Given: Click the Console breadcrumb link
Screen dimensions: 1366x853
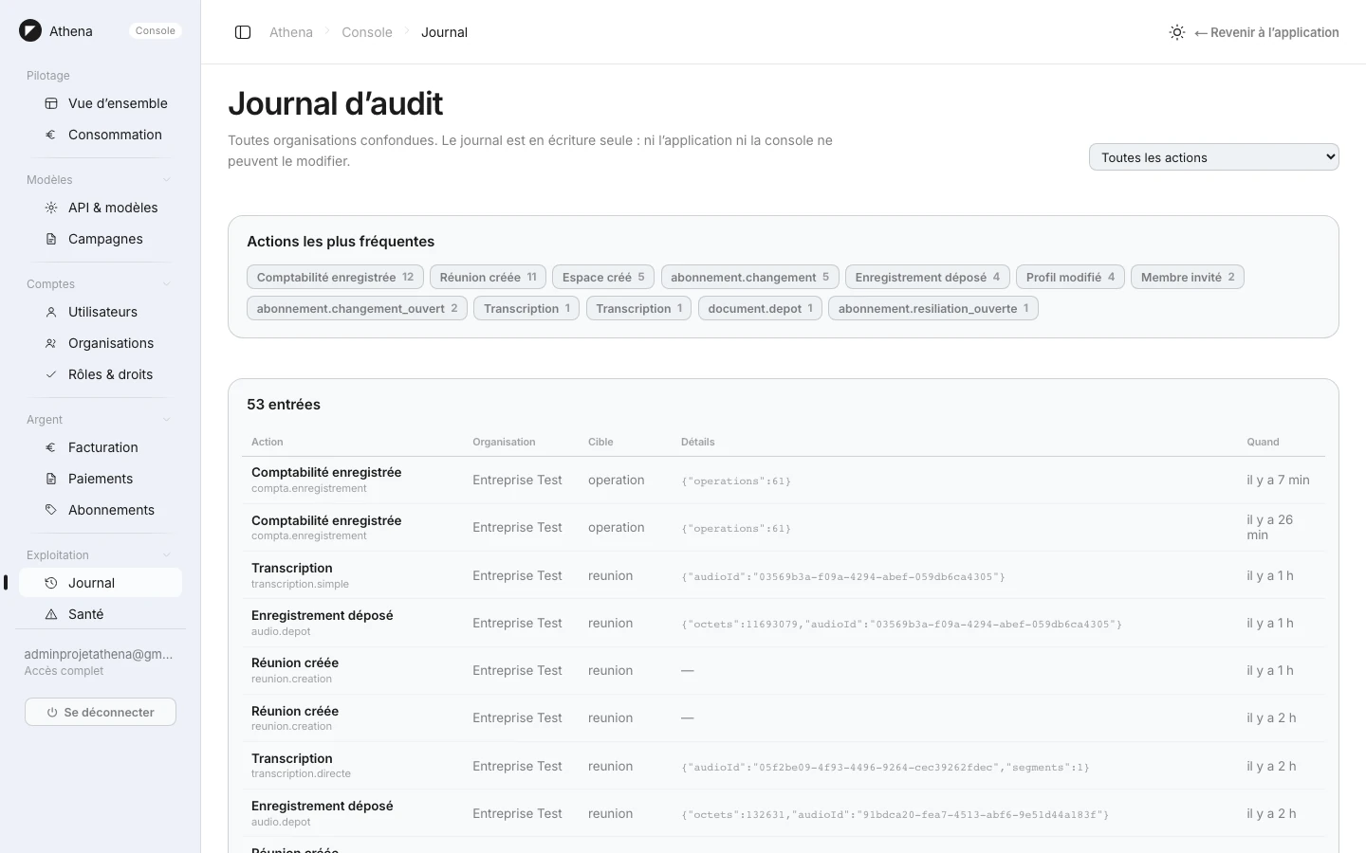Looking at the screenshot, I should point(367,32).
